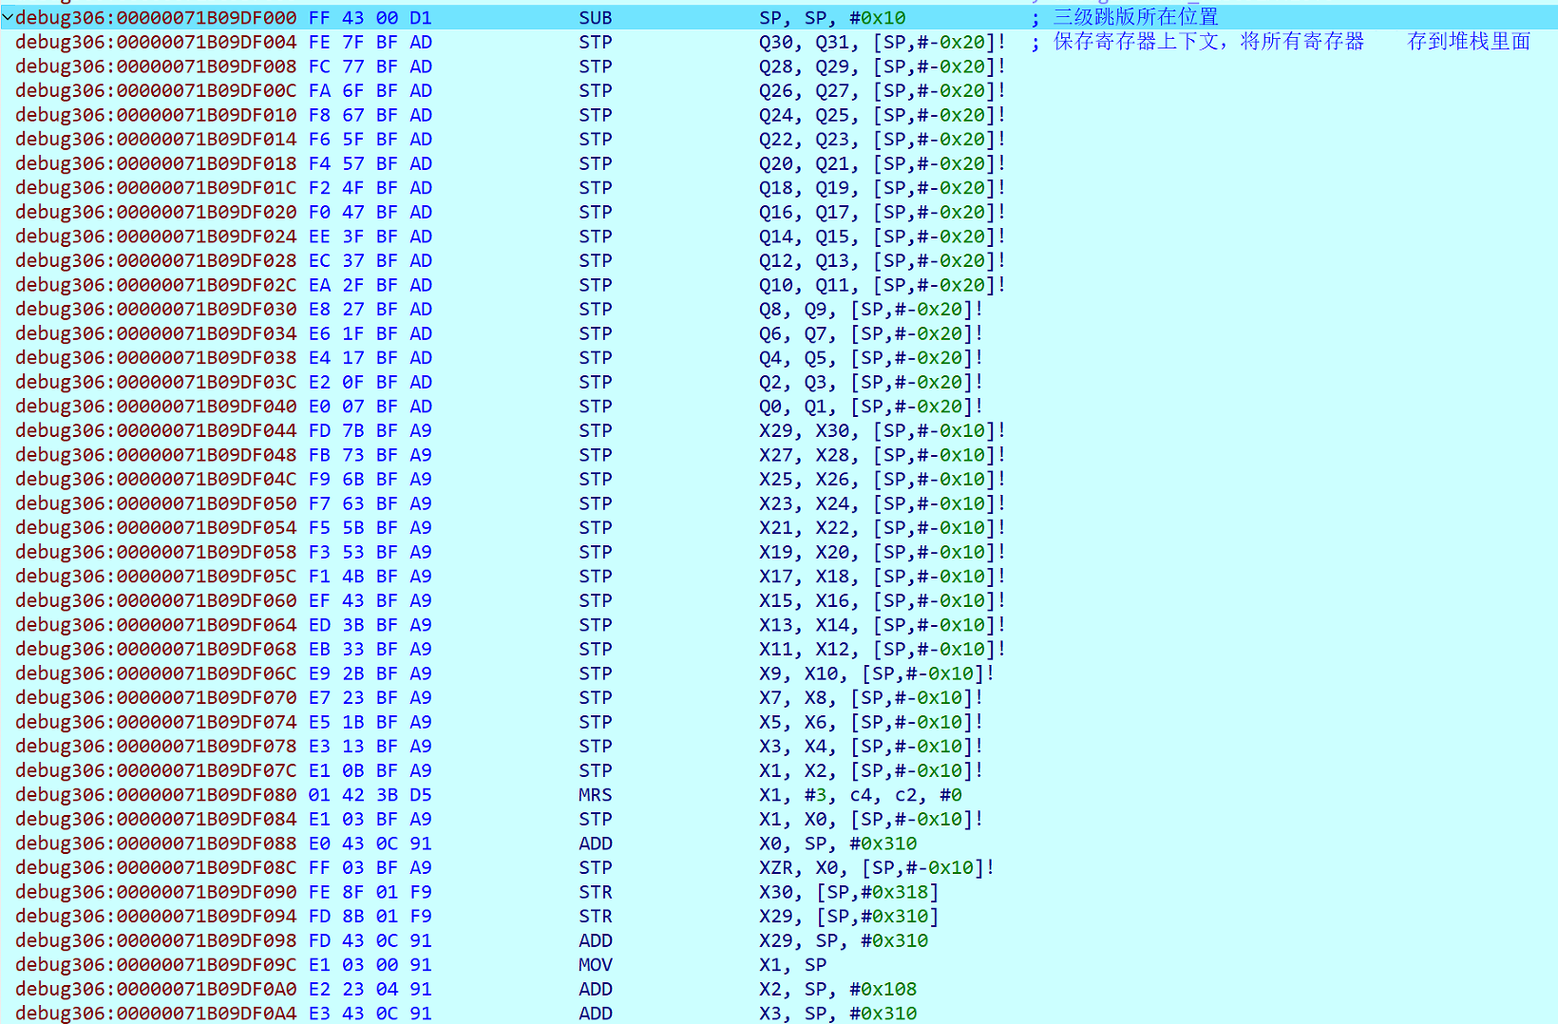Click the comment starting with 保存寄存器上下文
Viewport: 1558px width, 1024px height.
1208,42
